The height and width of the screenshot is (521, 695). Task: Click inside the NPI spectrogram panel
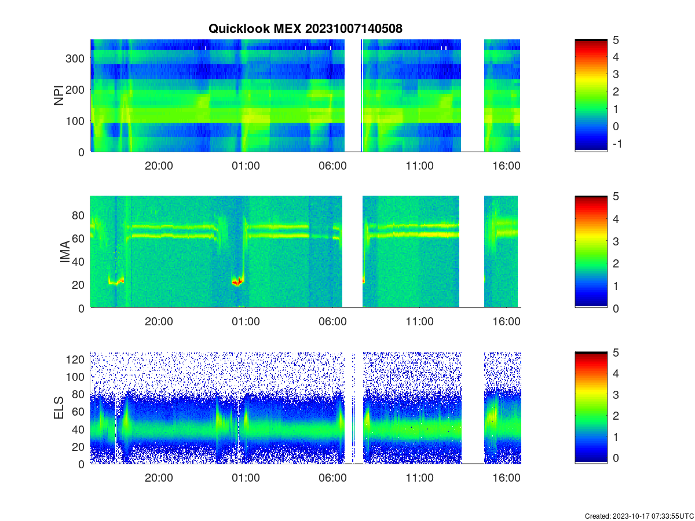[305, 96]
